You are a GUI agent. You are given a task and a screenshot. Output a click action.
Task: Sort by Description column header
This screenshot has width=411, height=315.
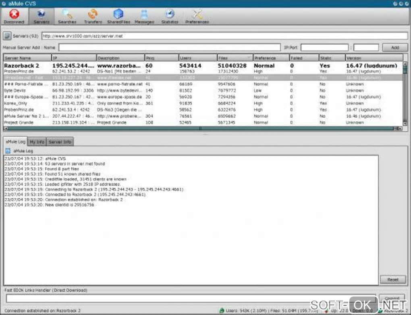[120, 58]
